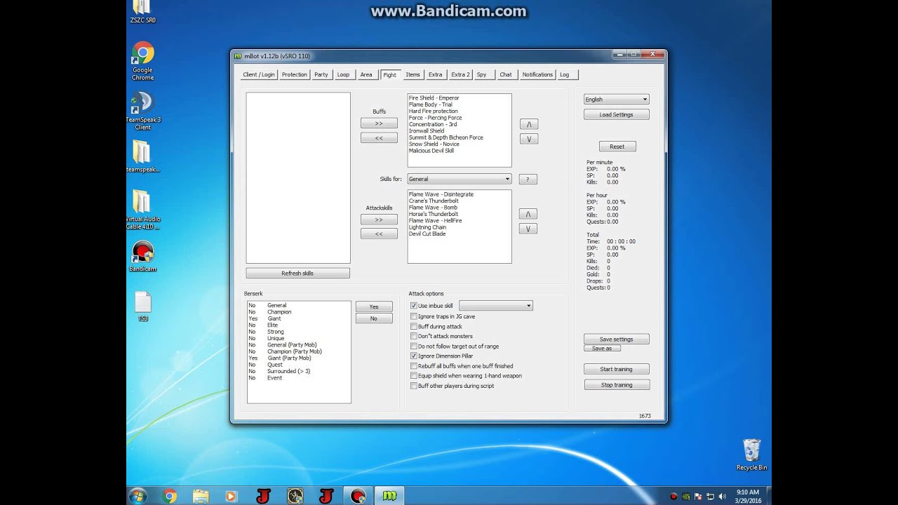Open the Windows Start menu
The width and height of the screenshot is (898, 505).
pyautogui.click(x=138, y=496)
